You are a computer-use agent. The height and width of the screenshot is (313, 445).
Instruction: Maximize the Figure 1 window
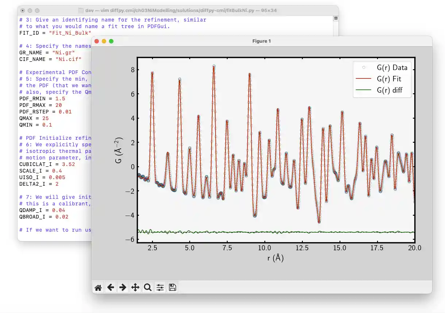click(111, 41)
